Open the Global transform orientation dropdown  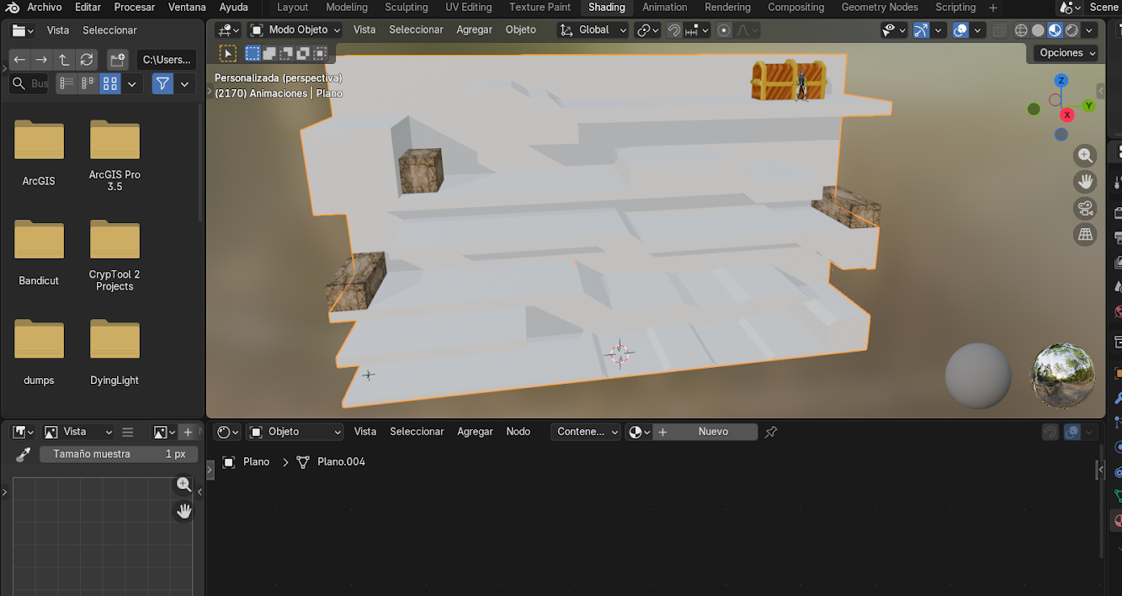coord(593,29)
